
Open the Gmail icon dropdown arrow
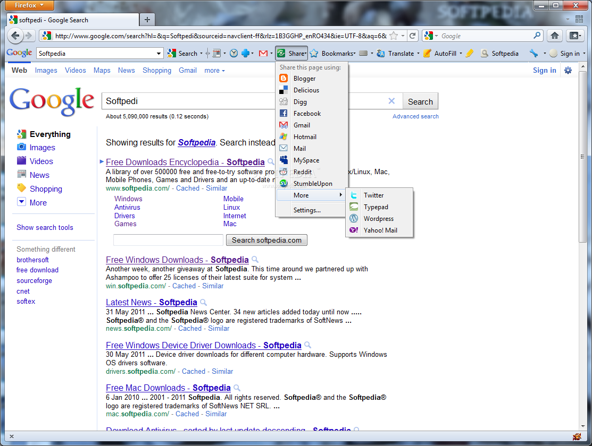tap(271, 54)
